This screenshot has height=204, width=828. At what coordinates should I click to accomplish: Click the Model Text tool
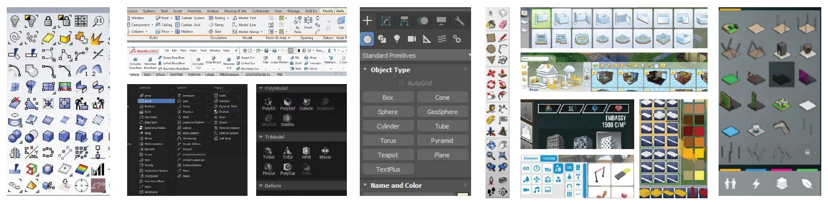click(x=244, y=18)
